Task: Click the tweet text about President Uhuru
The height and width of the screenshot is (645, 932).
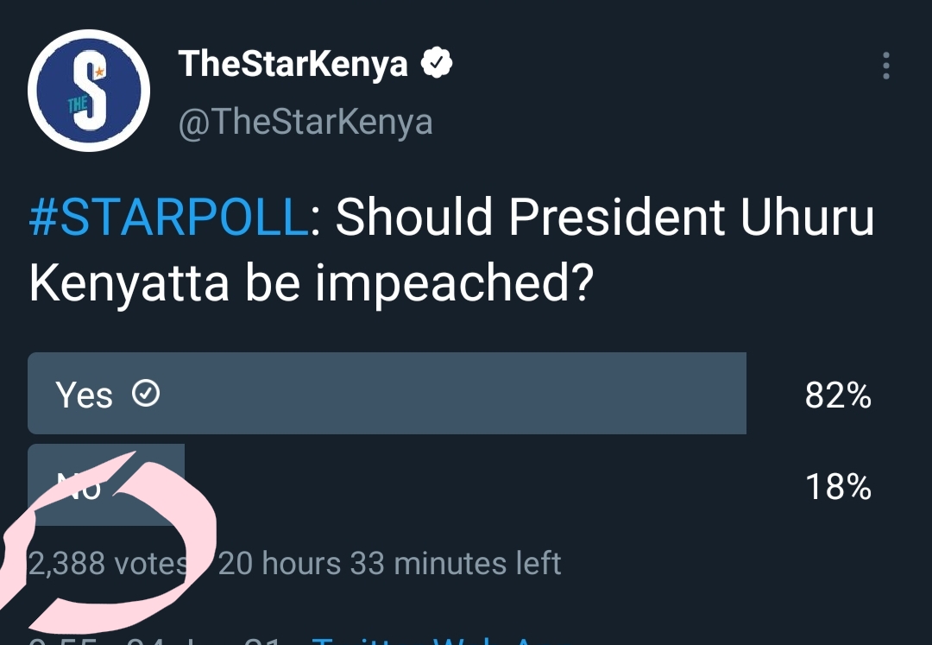Action: click(x=451, y=250)
